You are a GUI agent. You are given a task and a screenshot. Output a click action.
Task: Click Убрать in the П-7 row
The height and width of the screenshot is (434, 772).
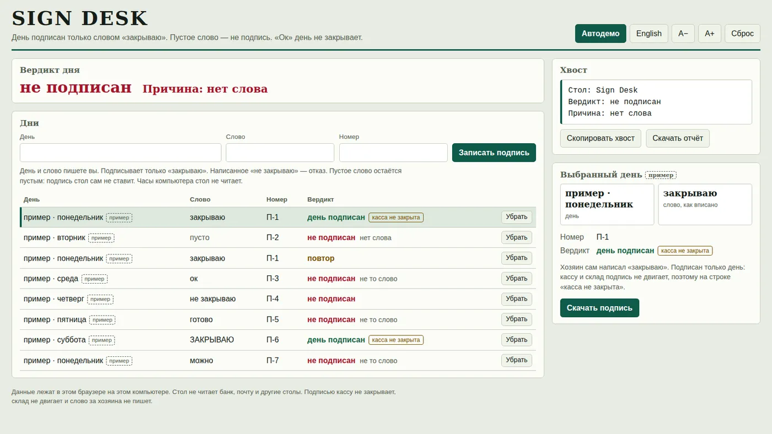point(517,360)
